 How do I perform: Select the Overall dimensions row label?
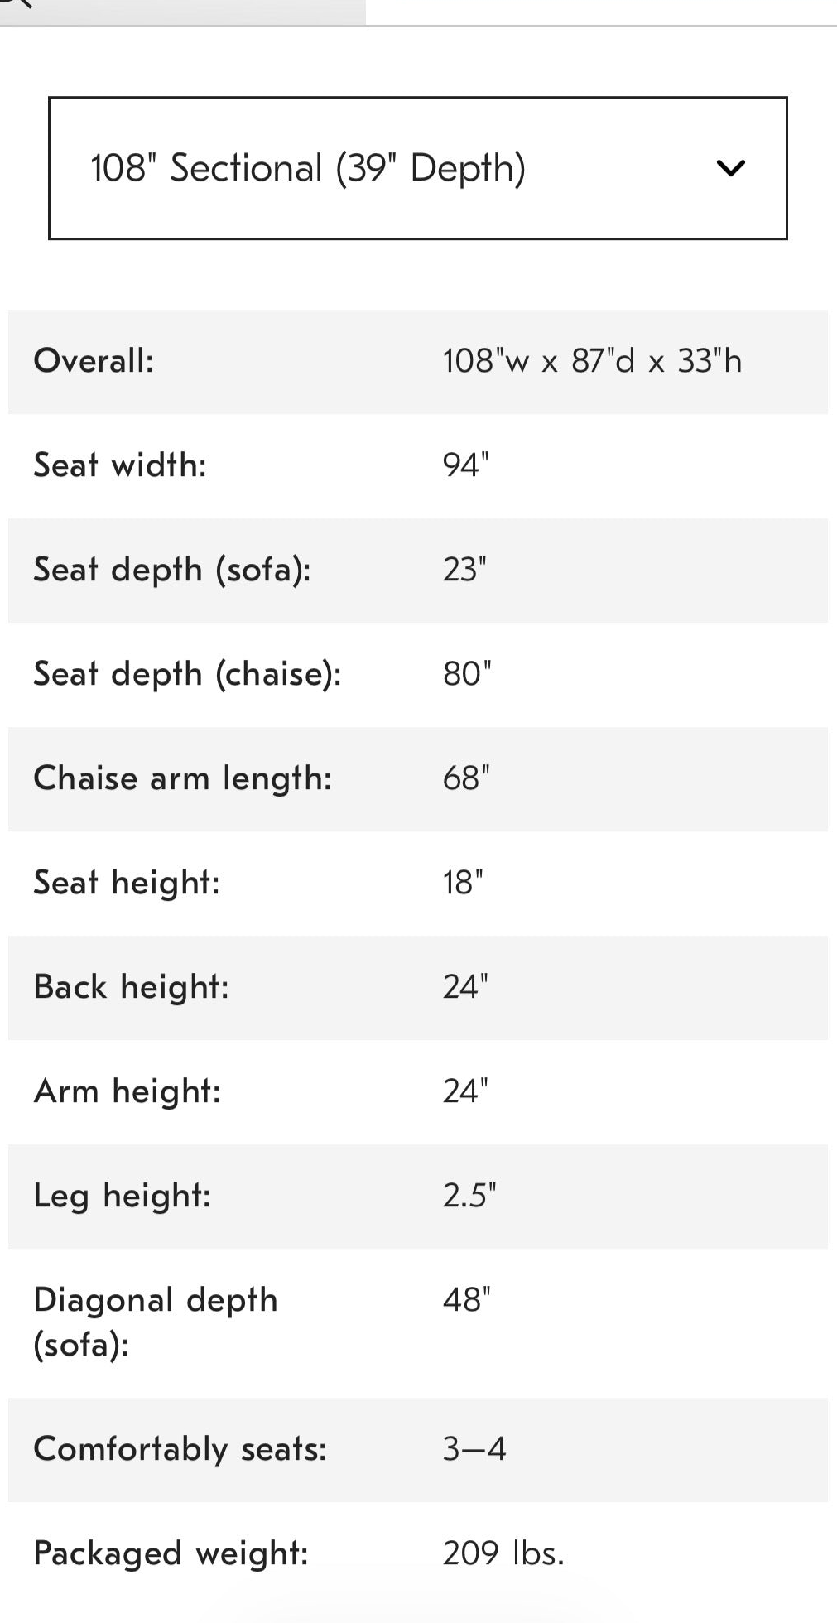coord(94,361)
